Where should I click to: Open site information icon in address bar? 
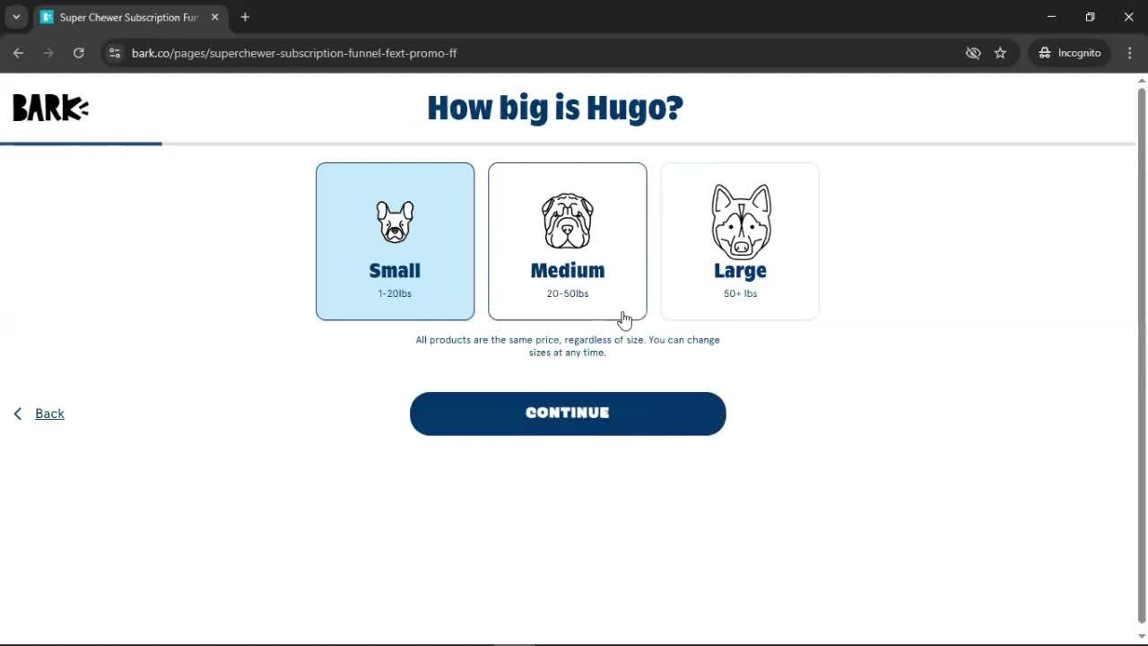(x=114, y=53)
